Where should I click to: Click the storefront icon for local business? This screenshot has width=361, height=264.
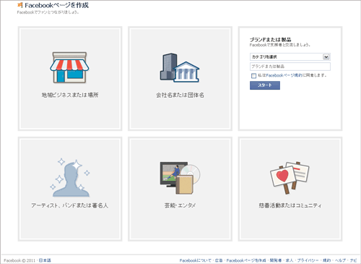point(69,67)
